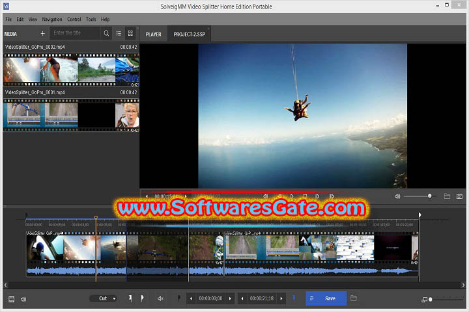Set the start marker flag icon
Image resolution: width=469 pixels, height=312 pixels.
coord(130,298)
